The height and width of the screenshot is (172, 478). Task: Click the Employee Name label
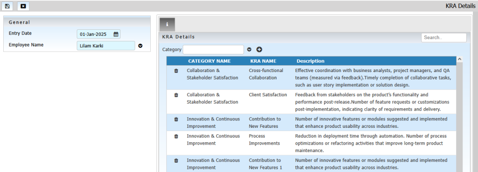26,45
